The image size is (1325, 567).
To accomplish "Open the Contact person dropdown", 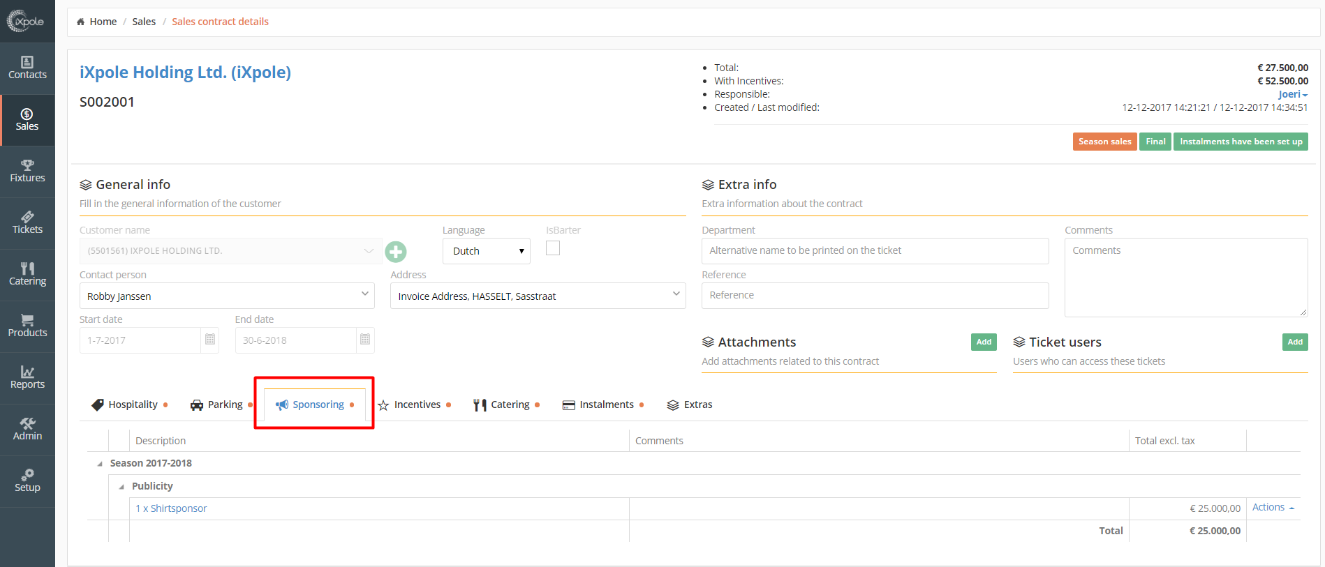I will point(227,296).
